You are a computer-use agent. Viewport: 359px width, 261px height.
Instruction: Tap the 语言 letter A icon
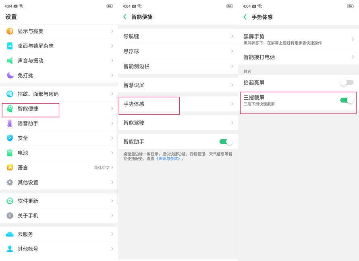click(10, 168)
